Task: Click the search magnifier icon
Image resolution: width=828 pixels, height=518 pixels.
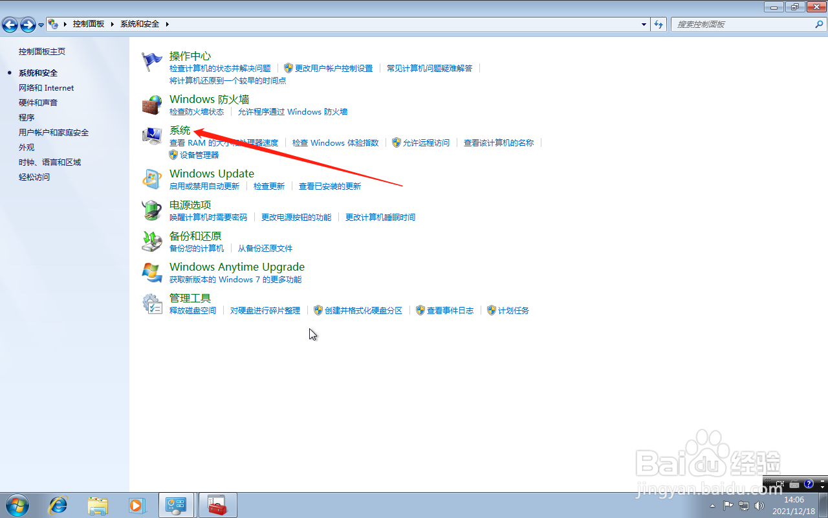Action: [x=818, y=24]
